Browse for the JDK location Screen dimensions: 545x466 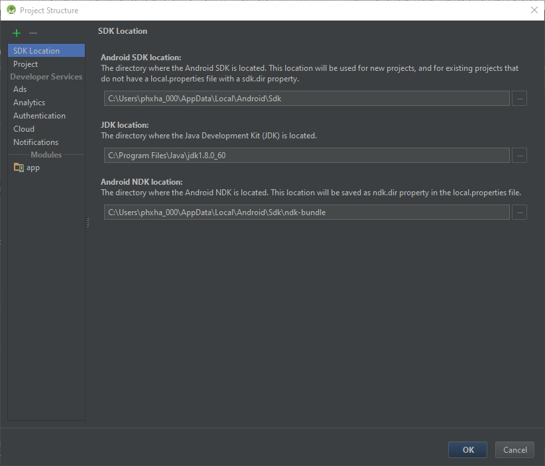520,156
